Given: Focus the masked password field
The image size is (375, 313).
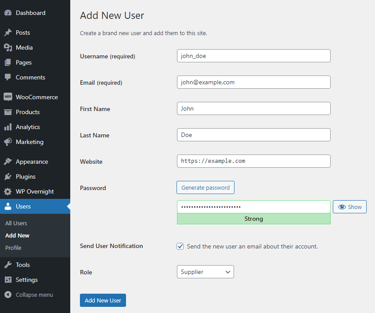Looking at the screenshot, I should tap(254, 207).
